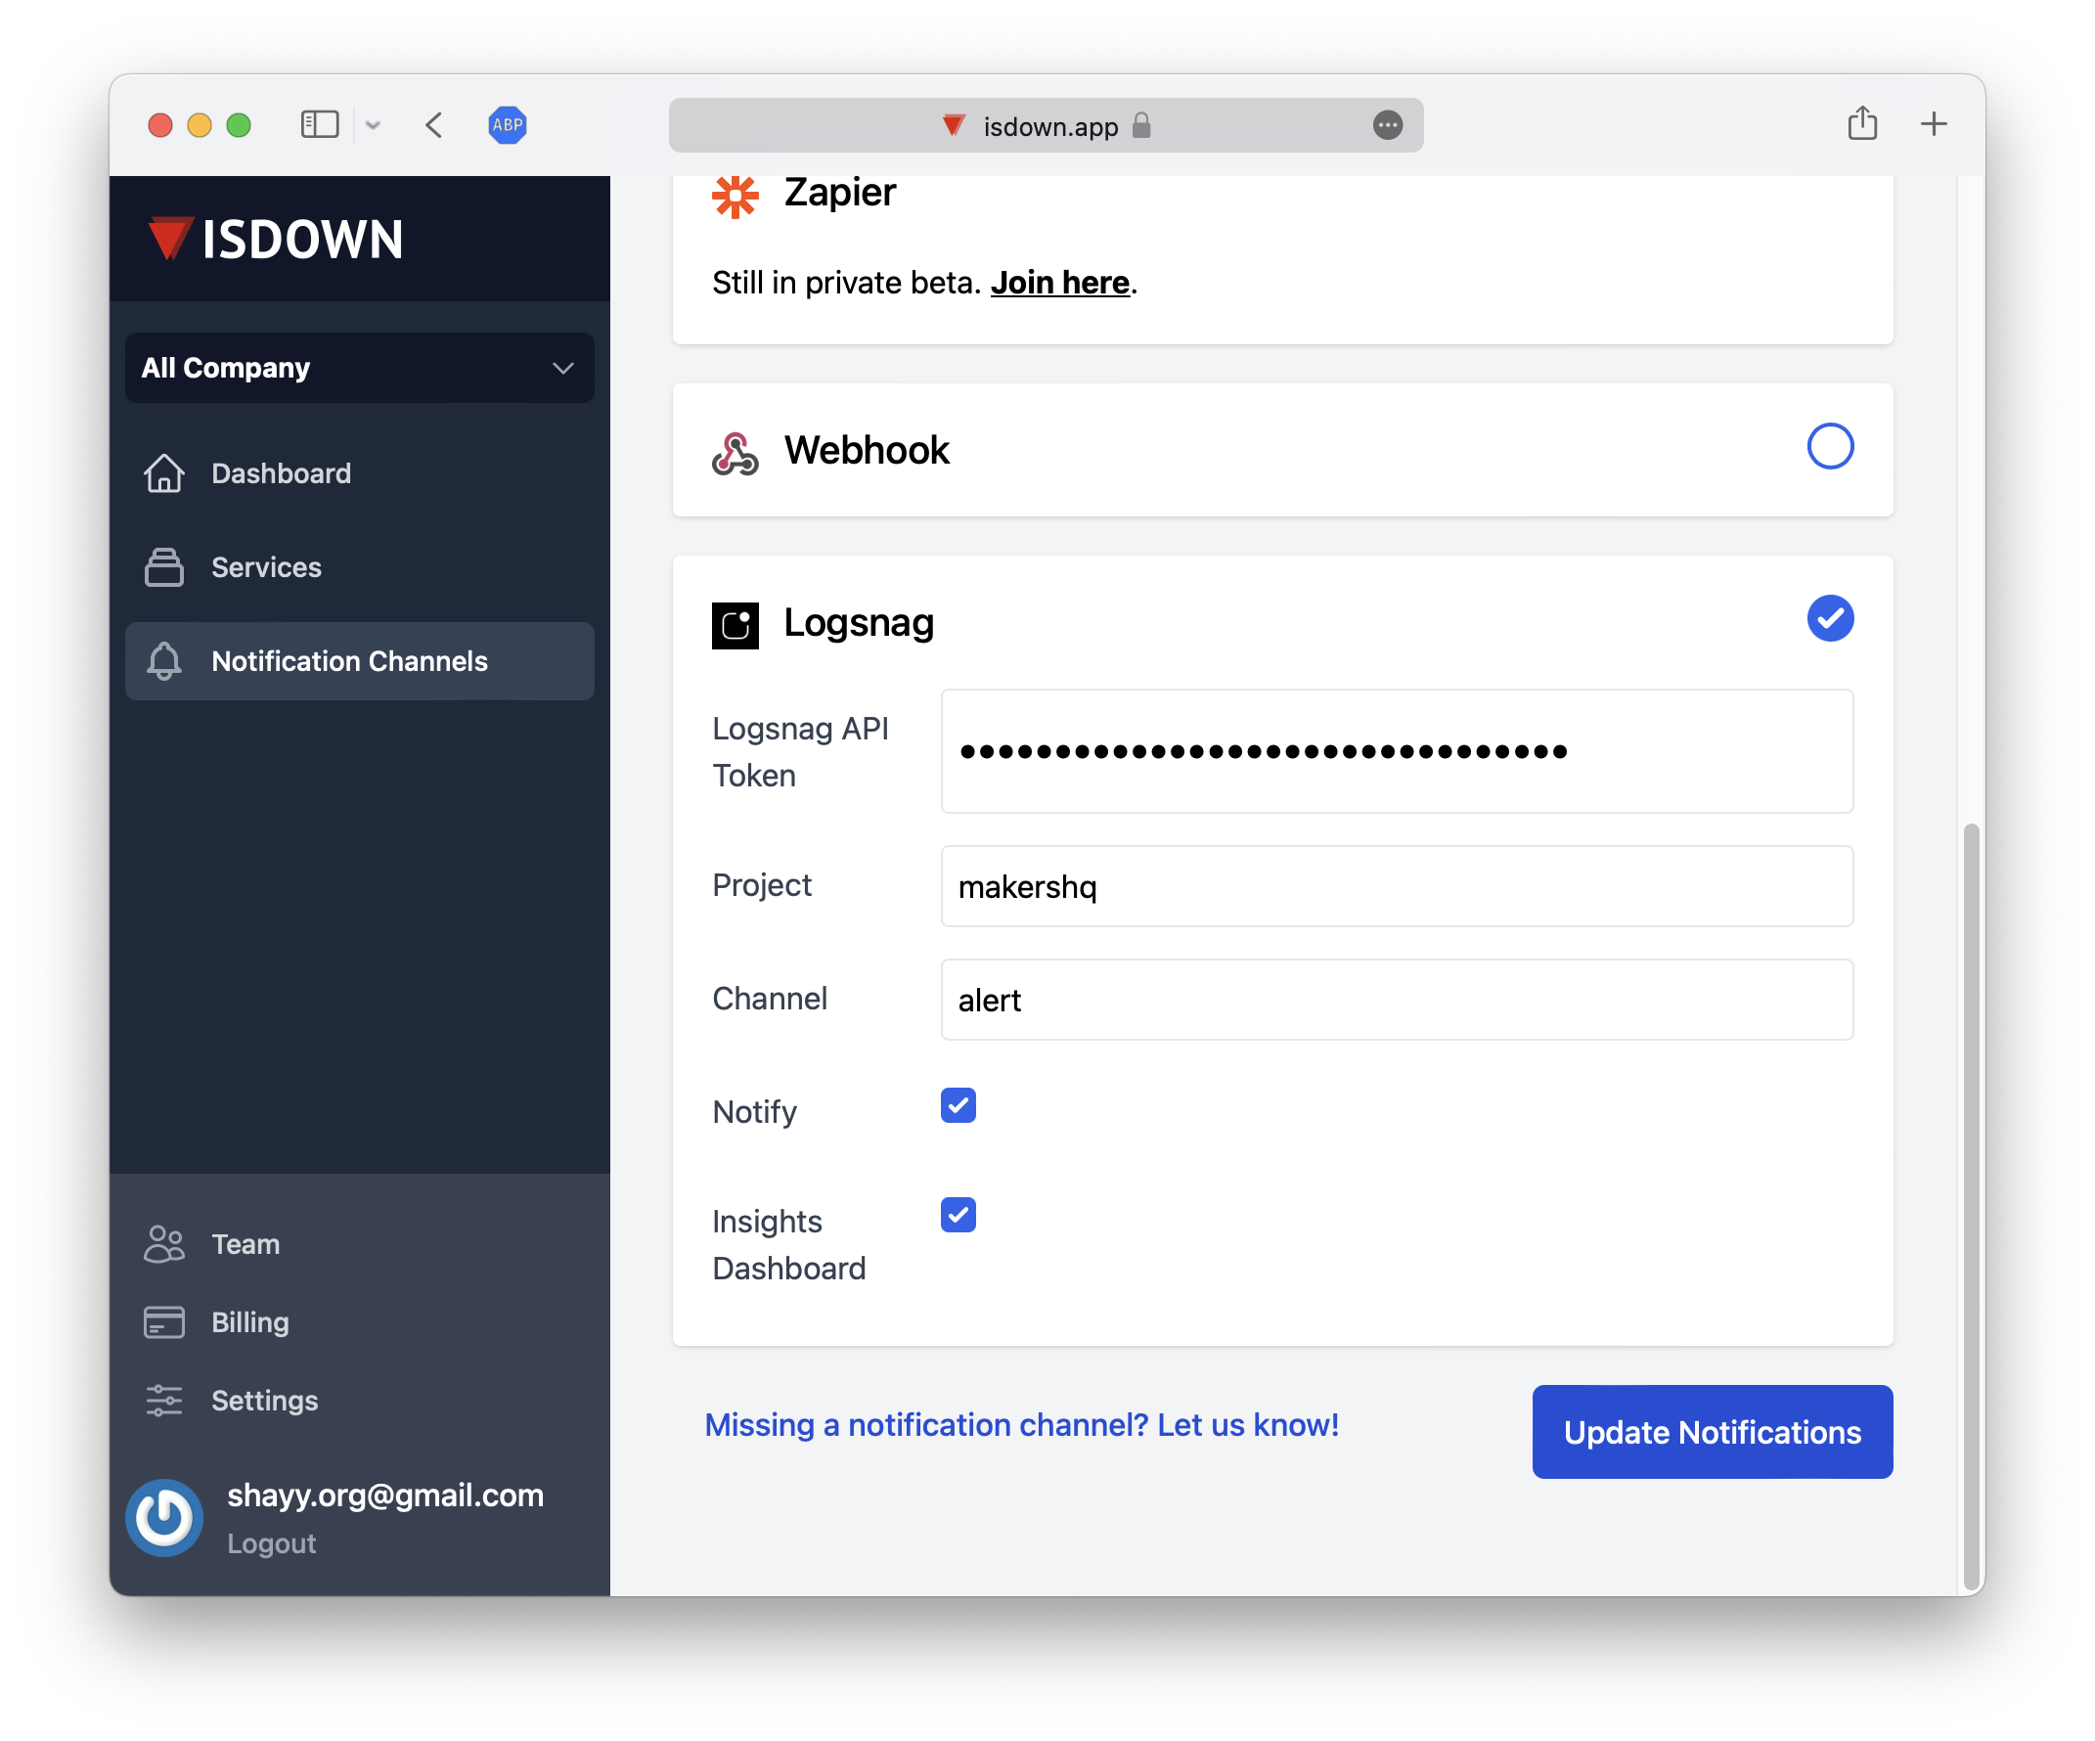
Task: Click the isdown.app address bar
Action: point(1046,125)
